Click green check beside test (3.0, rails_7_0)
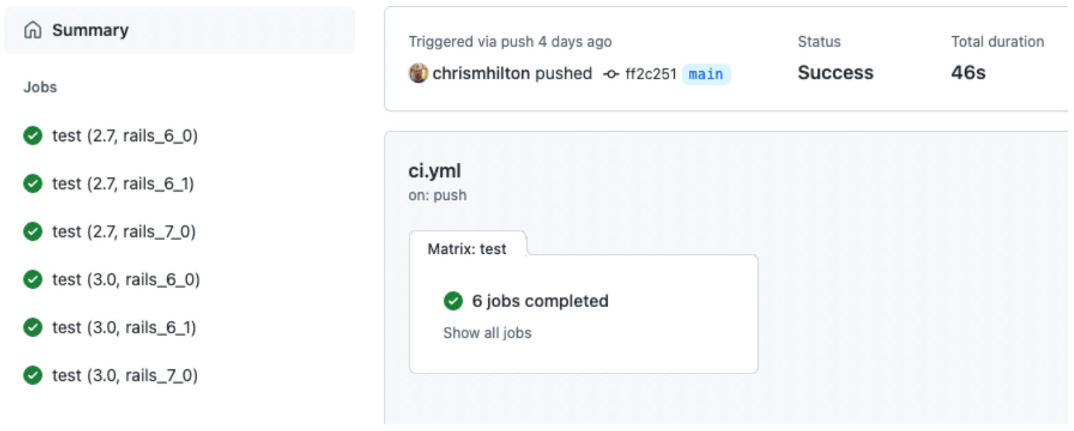 click(x=32, y=376)
